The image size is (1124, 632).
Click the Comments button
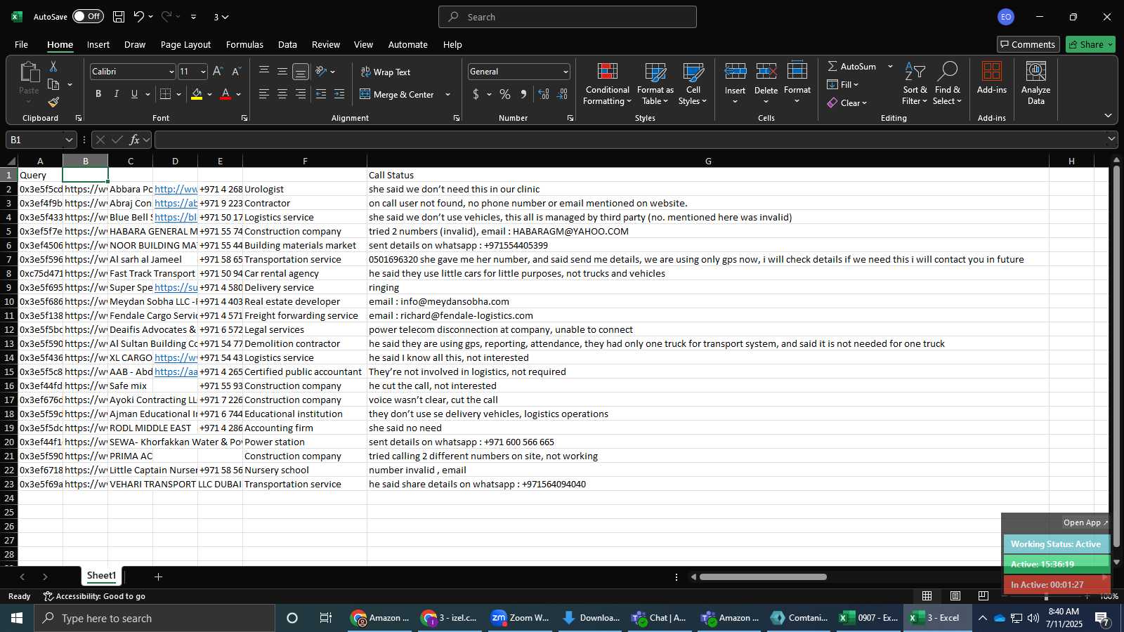tap(1028, 44)
